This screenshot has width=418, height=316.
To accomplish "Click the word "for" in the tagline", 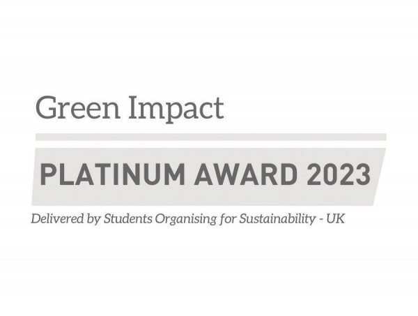I will click(225, 218).
